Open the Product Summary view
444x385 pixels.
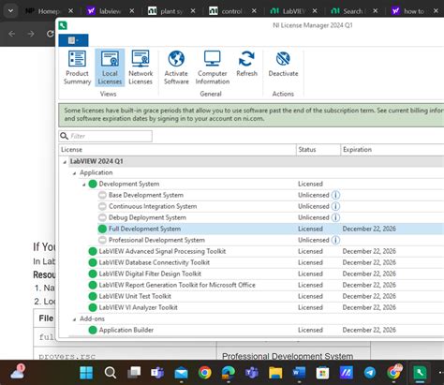(x=77, y=67)
